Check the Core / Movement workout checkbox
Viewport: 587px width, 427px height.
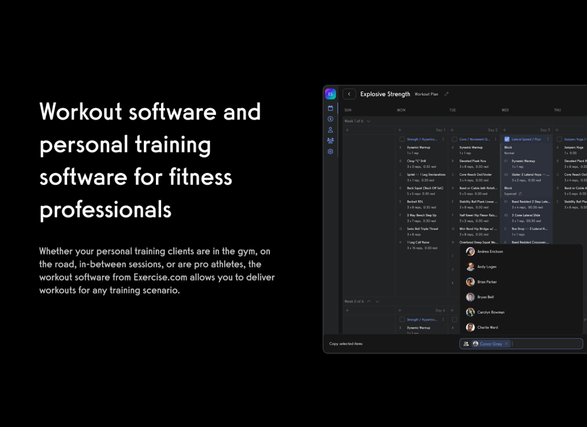tap(454, 139)
